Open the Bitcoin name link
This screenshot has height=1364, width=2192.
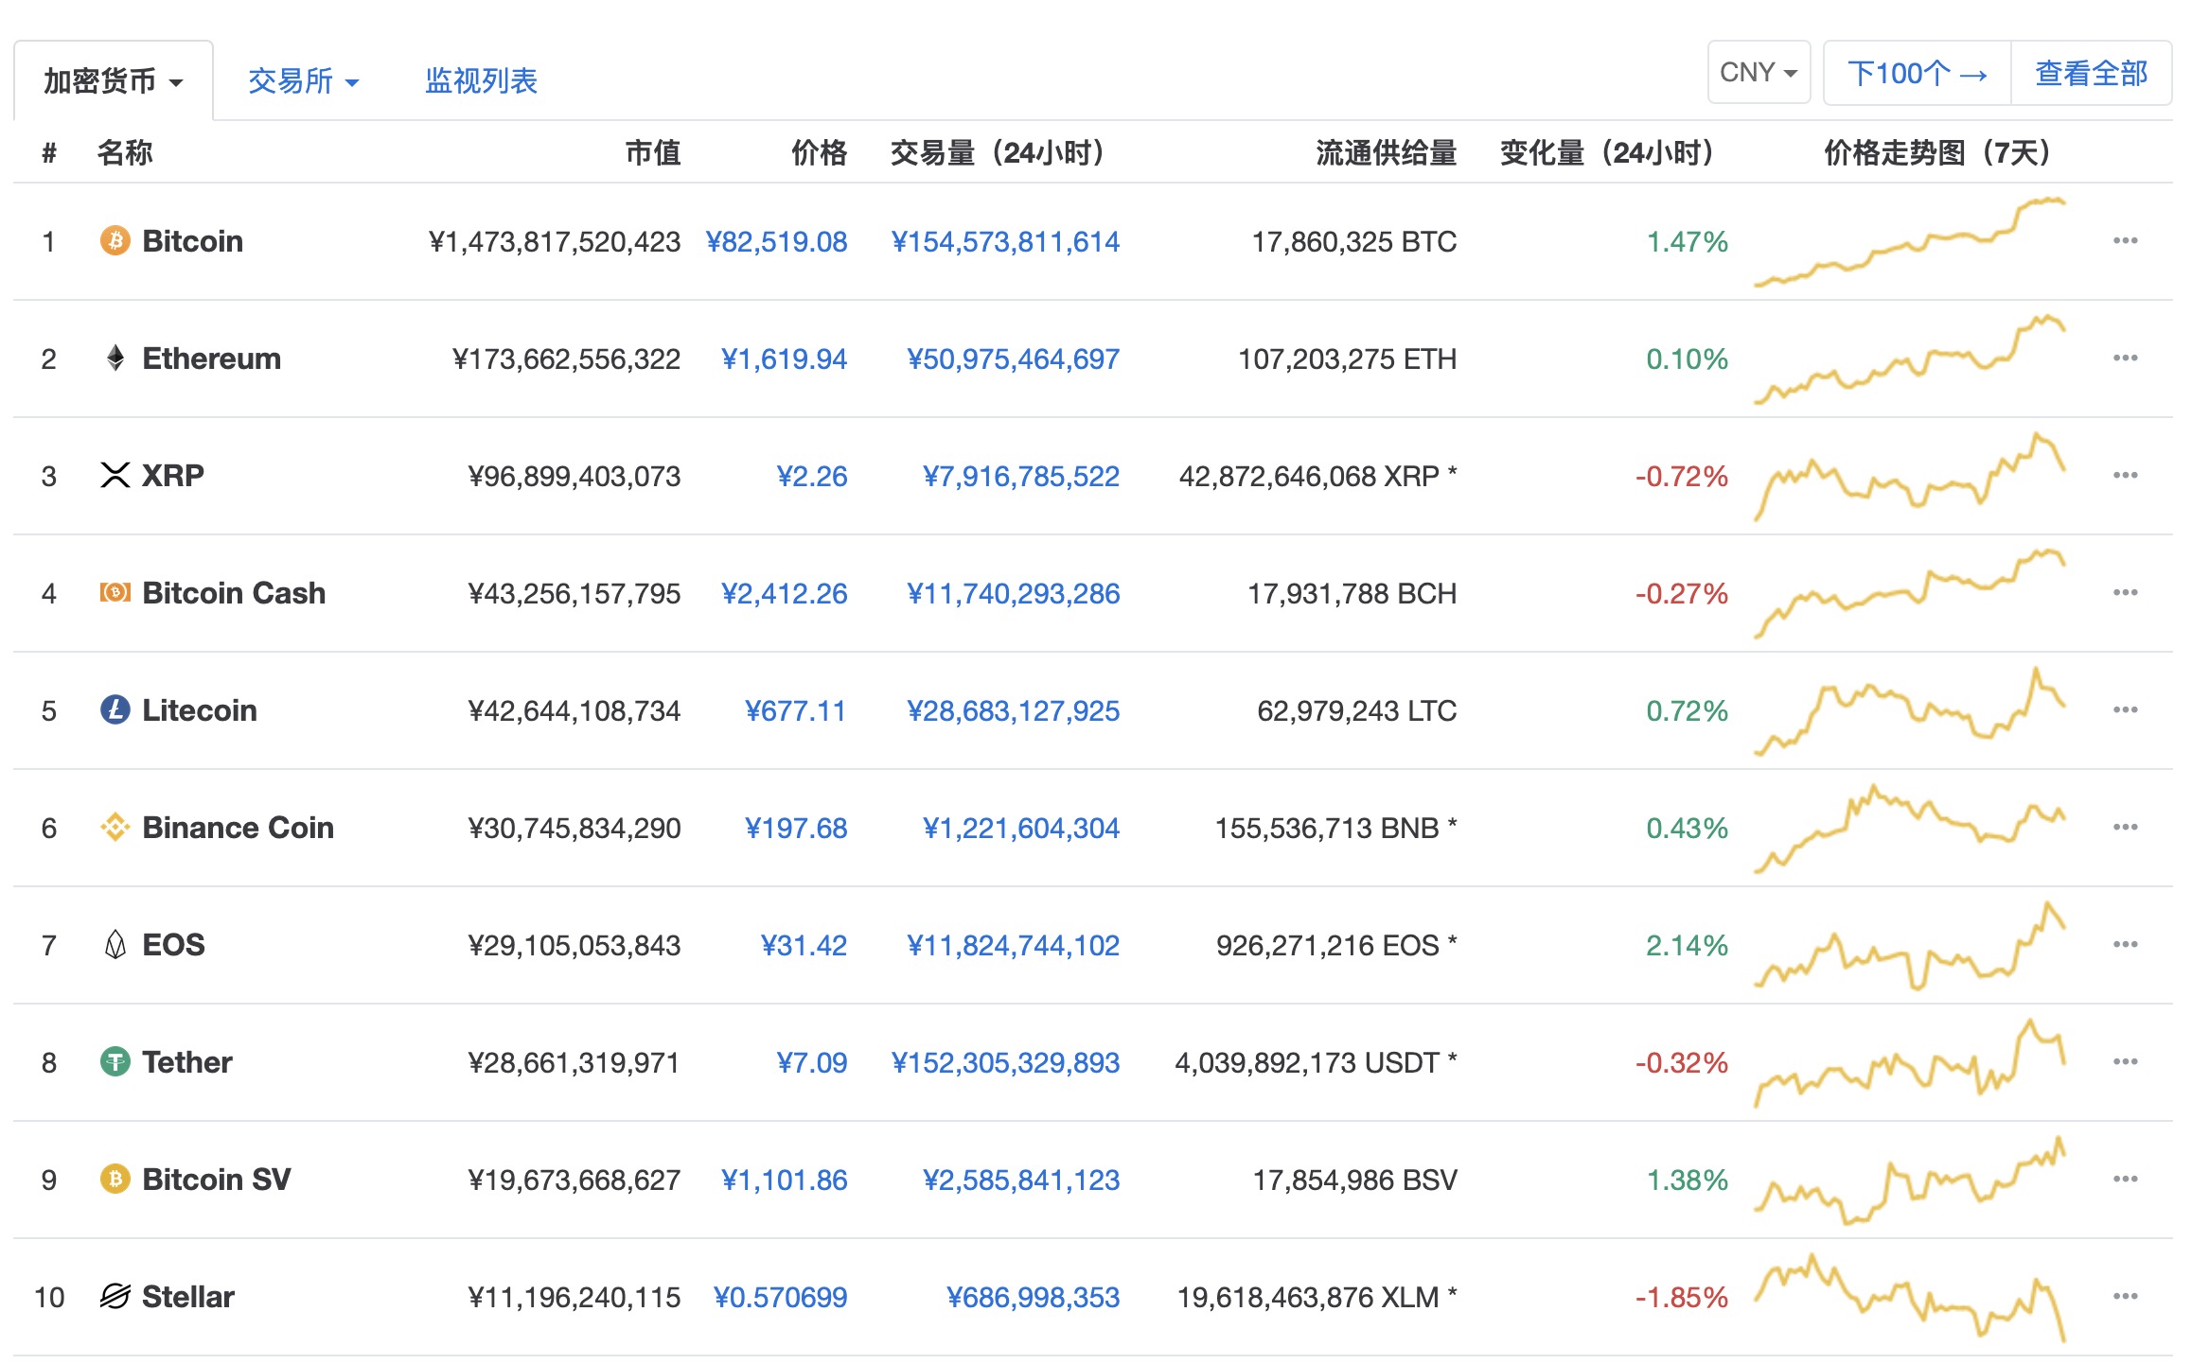click(x=193, y=241)
